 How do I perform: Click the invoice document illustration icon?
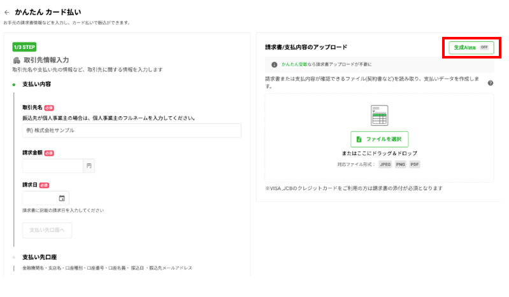(x=380, y=115)
